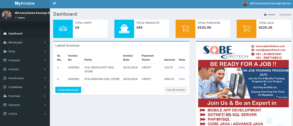
Task: Click M/S.HARIHARA MED. STORE party cell
Action: [102, 79]
